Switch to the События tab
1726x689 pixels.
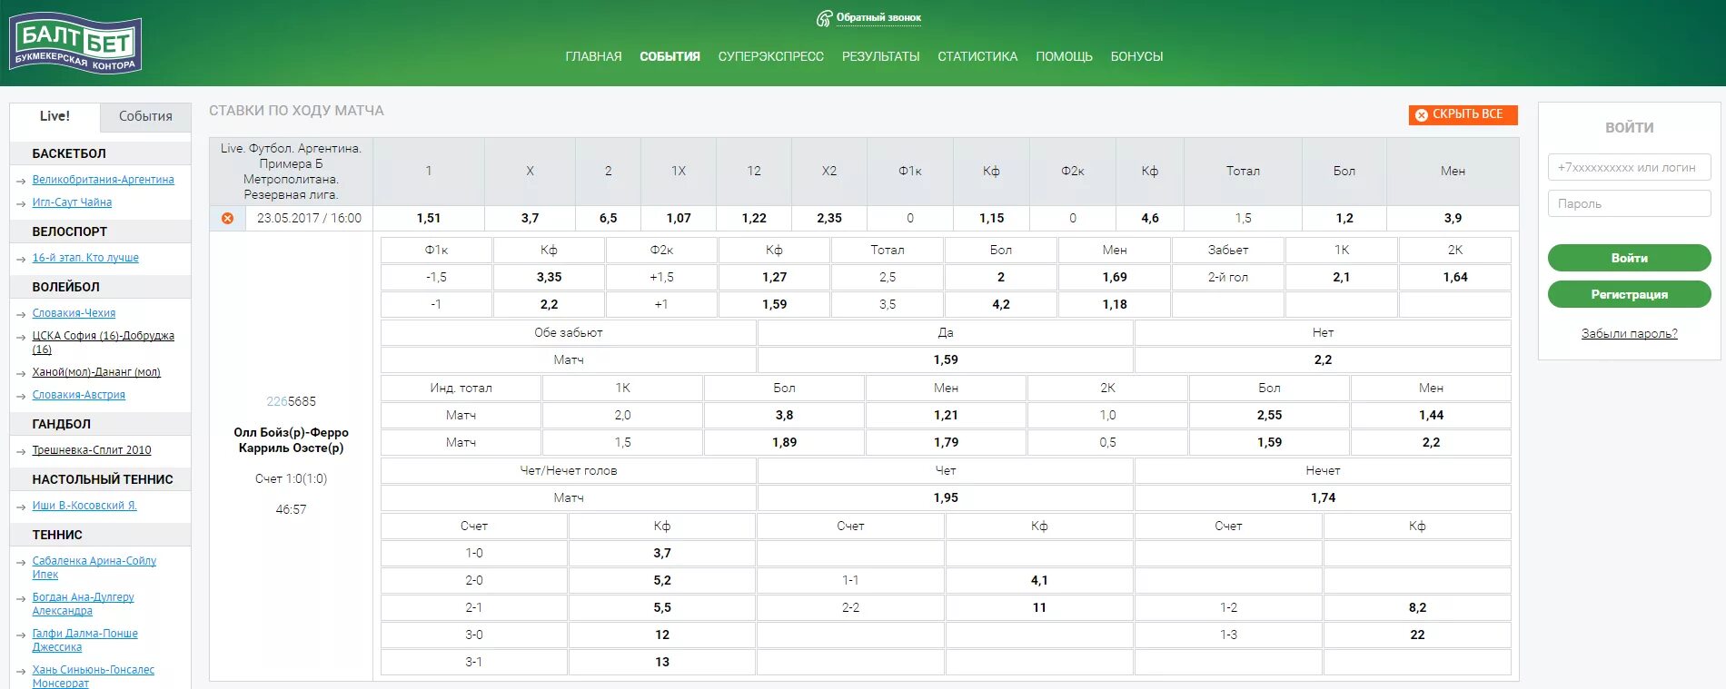click(x=145, y=116)
